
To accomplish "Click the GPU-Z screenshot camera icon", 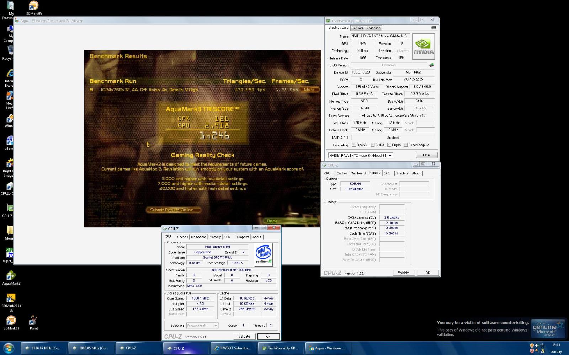I will point(434,27).
